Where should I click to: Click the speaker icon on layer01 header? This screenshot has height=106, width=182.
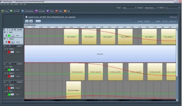pyautogui.click(x=10, y=46)
